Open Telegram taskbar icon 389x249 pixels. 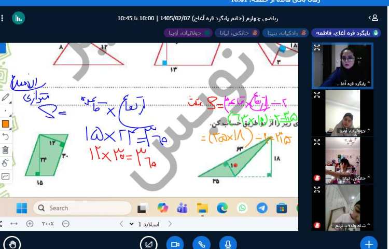point(262,208)
